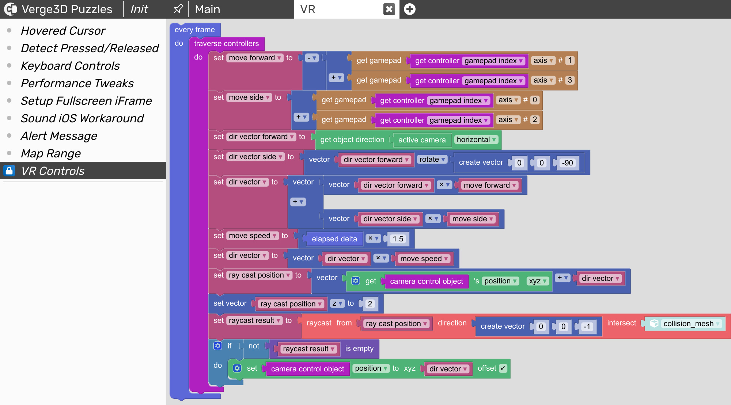Select Alert Message library item
Viewport: 731px width, 405px height.
click(x=59, y=136)
